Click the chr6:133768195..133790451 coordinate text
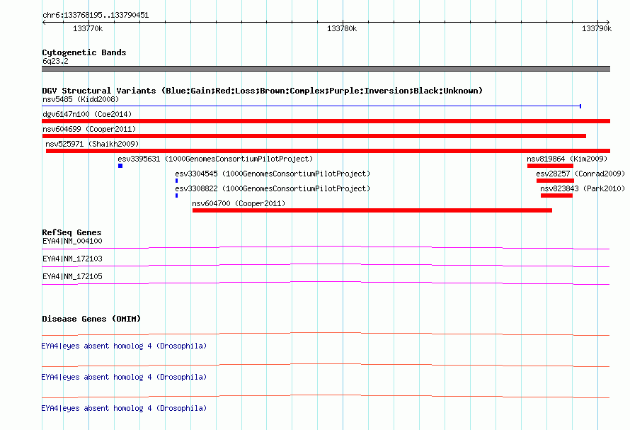 coord(96,16)
